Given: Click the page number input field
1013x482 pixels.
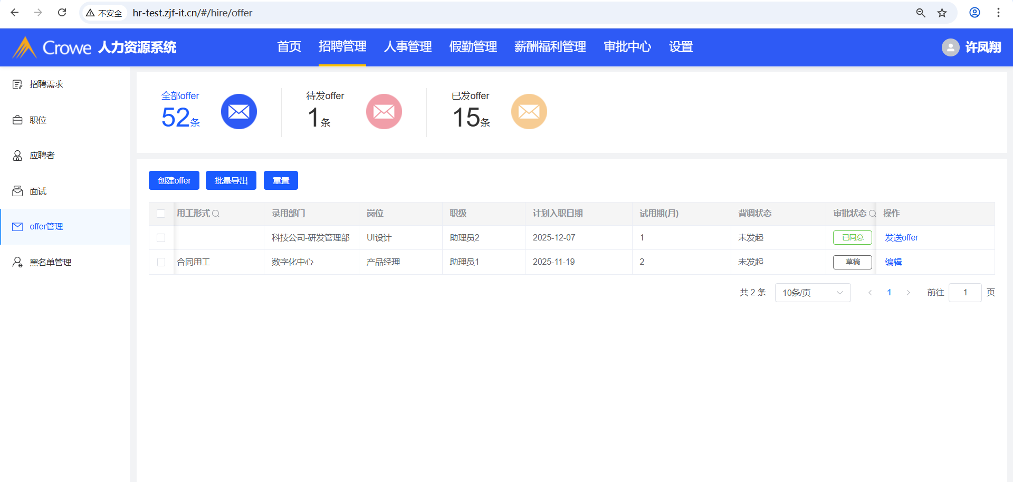Looking at the screenshot, I should (964, 293).
